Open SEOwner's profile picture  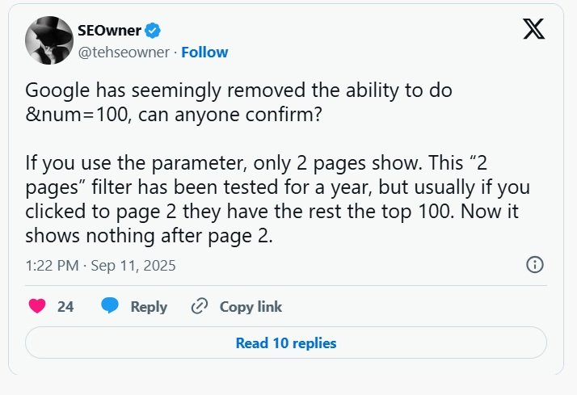(x=49, y=40)
